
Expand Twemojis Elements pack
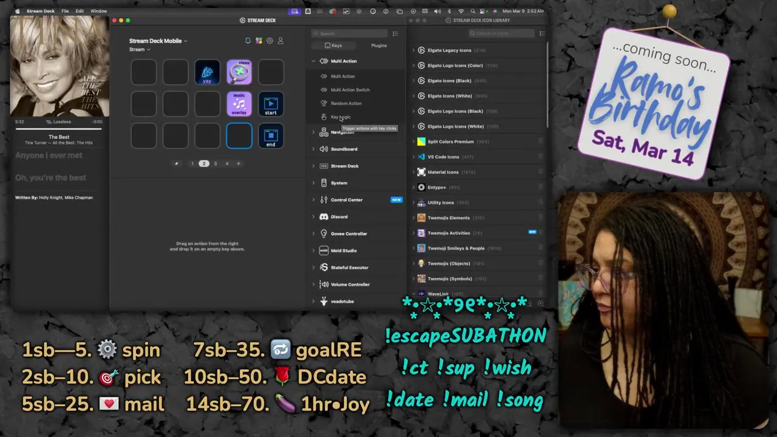point(413,217)
